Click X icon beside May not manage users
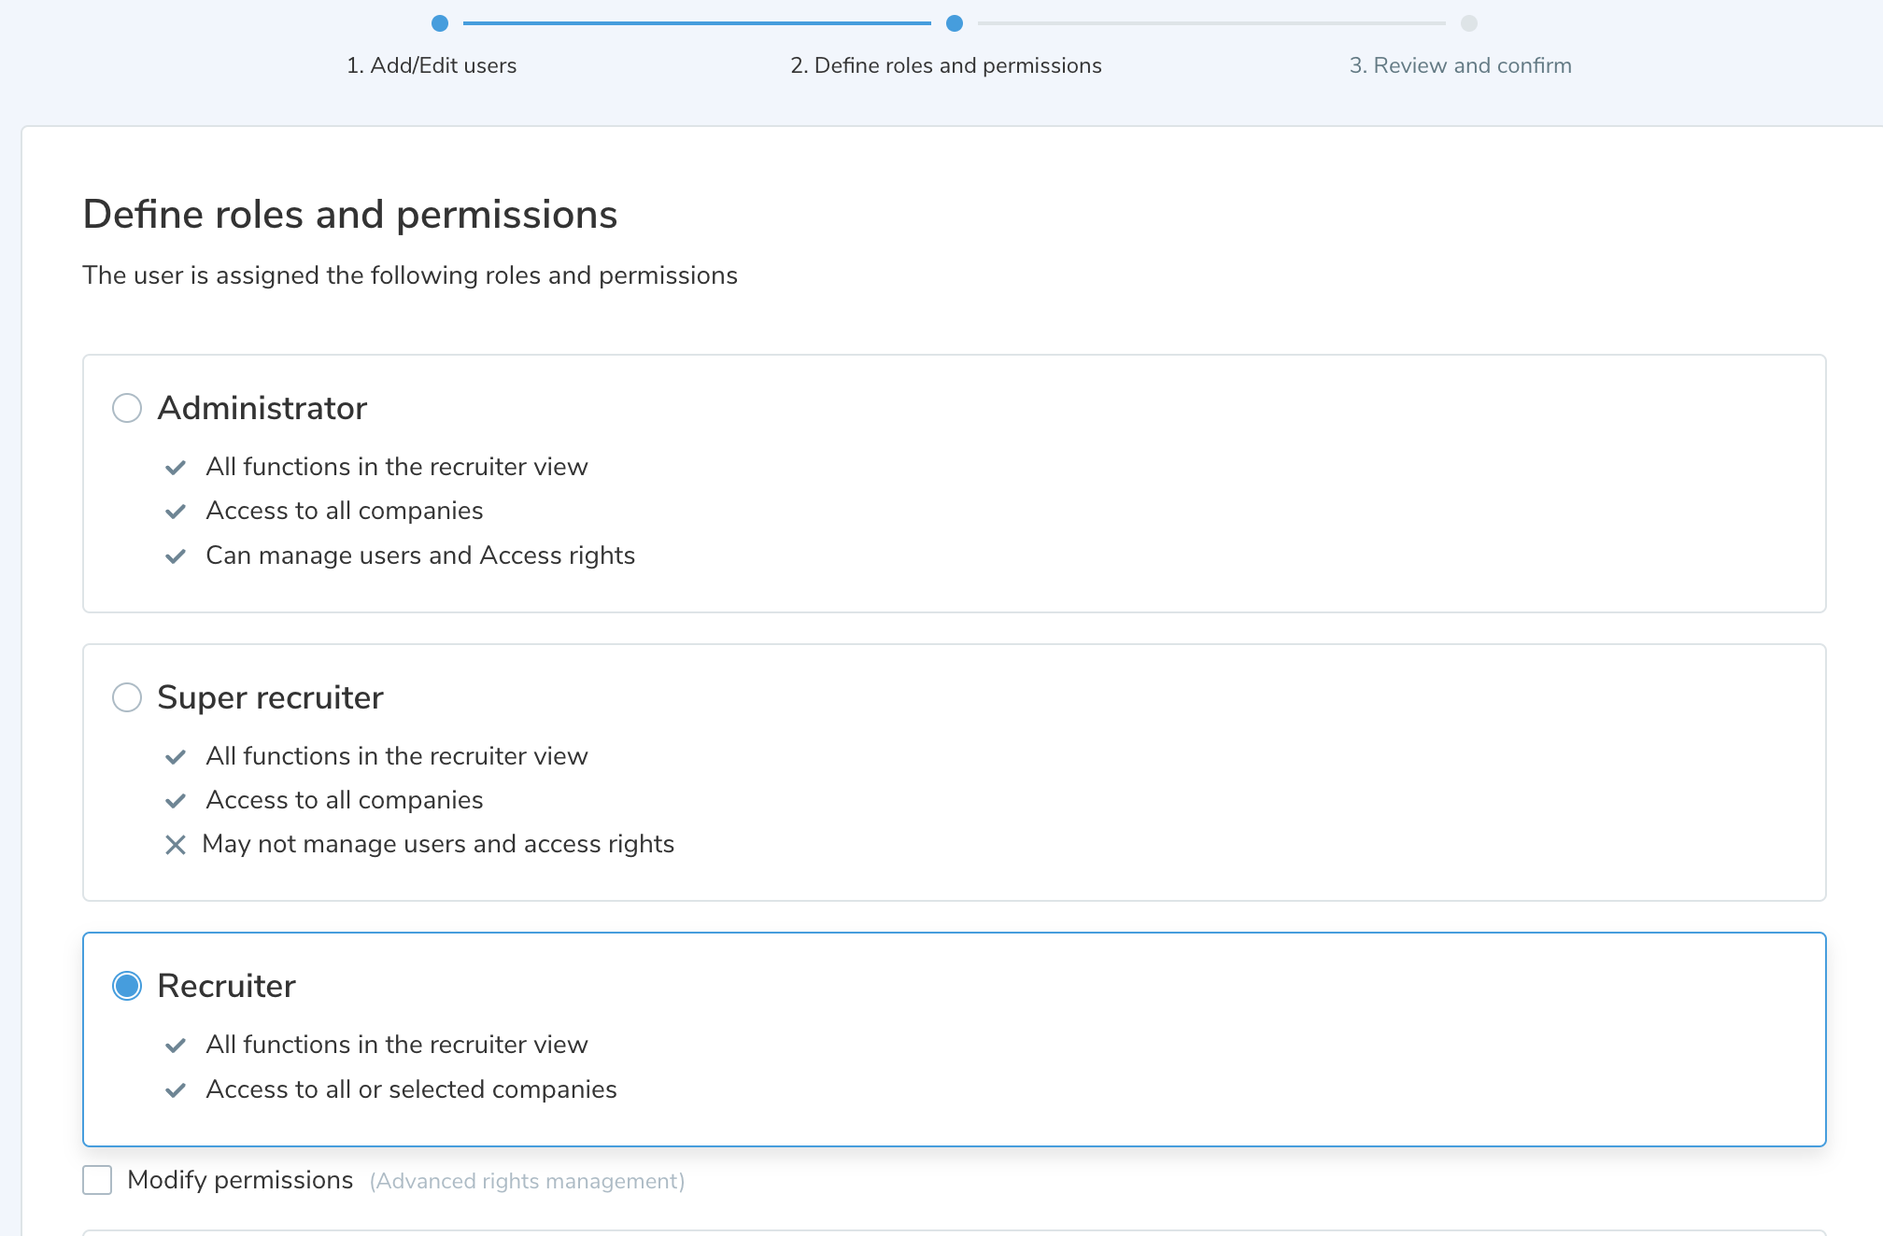 (175, 845)
